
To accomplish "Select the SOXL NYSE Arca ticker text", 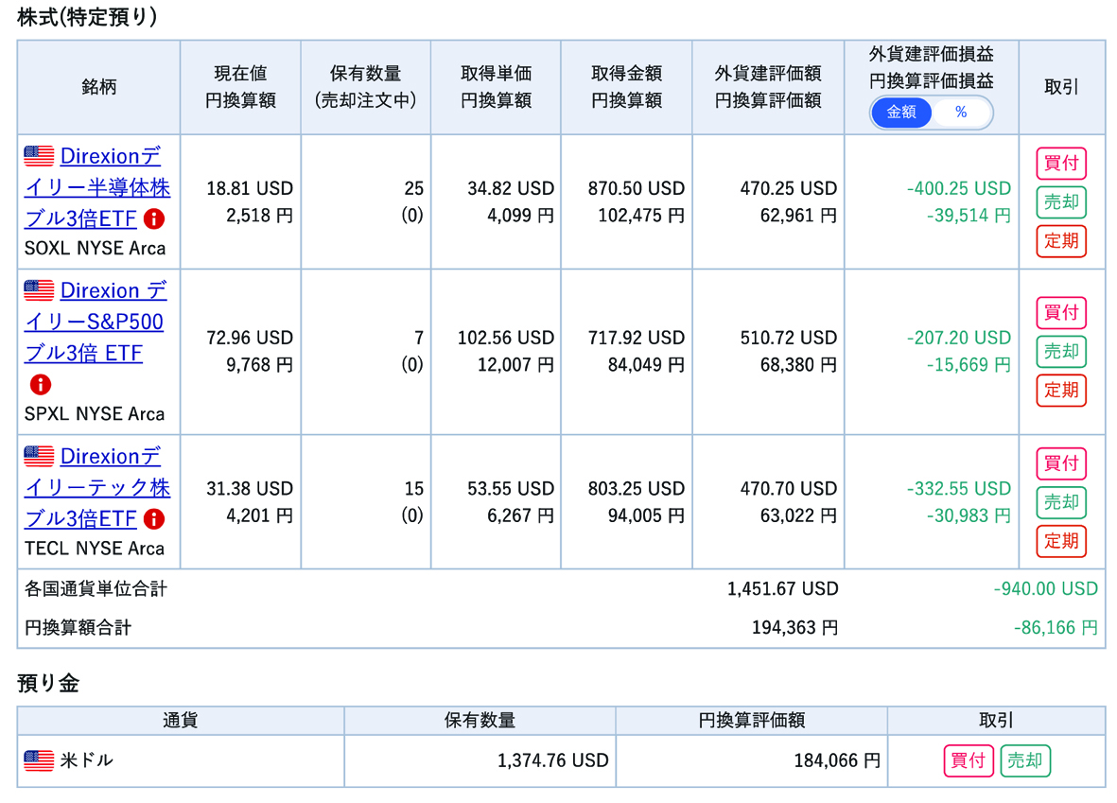I will pyautogui.click(x=95, y=249).
